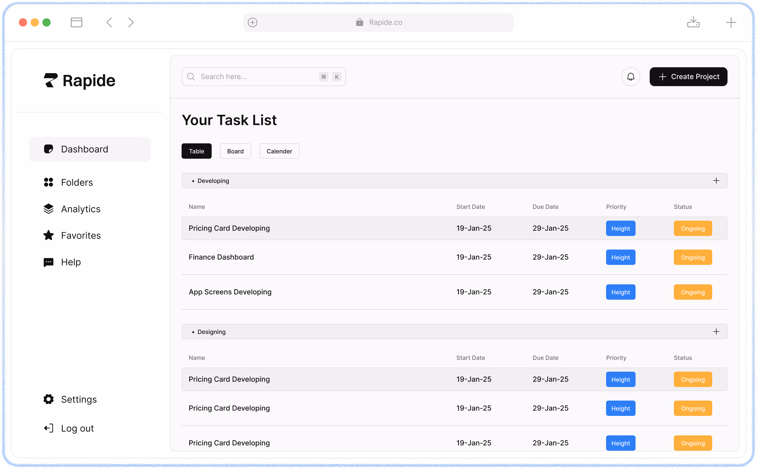Select the Dashboard icon in sidebar
Image resolution: width=757 pixels, height=469 pixels.
tap(49, 149)
